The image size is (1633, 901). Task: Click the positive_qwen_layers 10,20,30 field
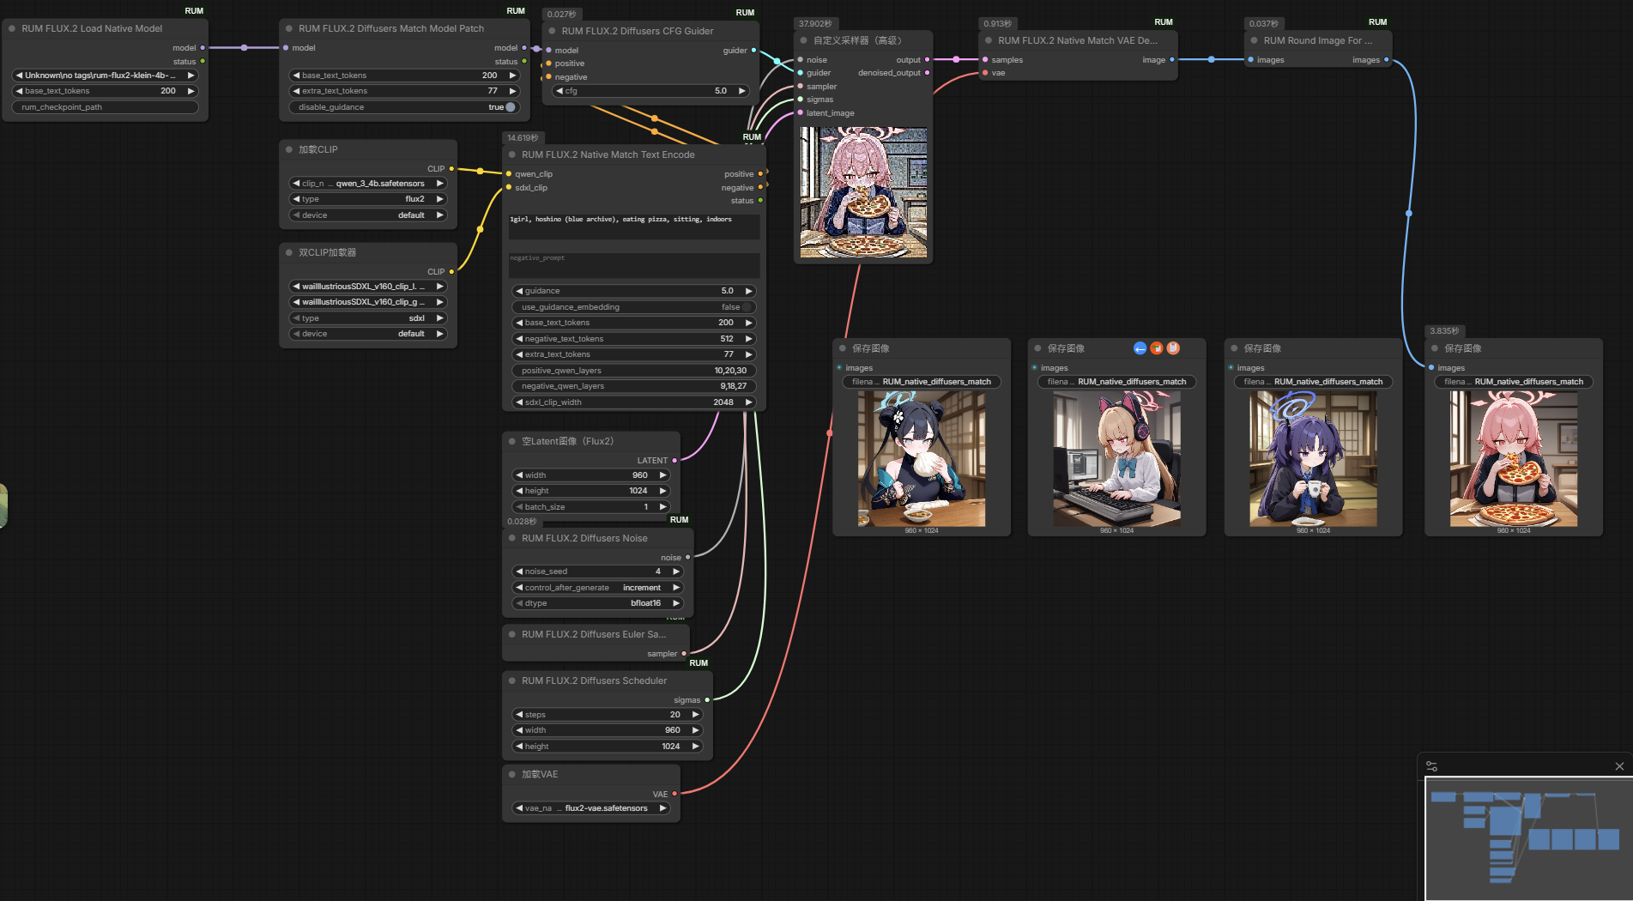pyautogui.click(x=633, y=371)
